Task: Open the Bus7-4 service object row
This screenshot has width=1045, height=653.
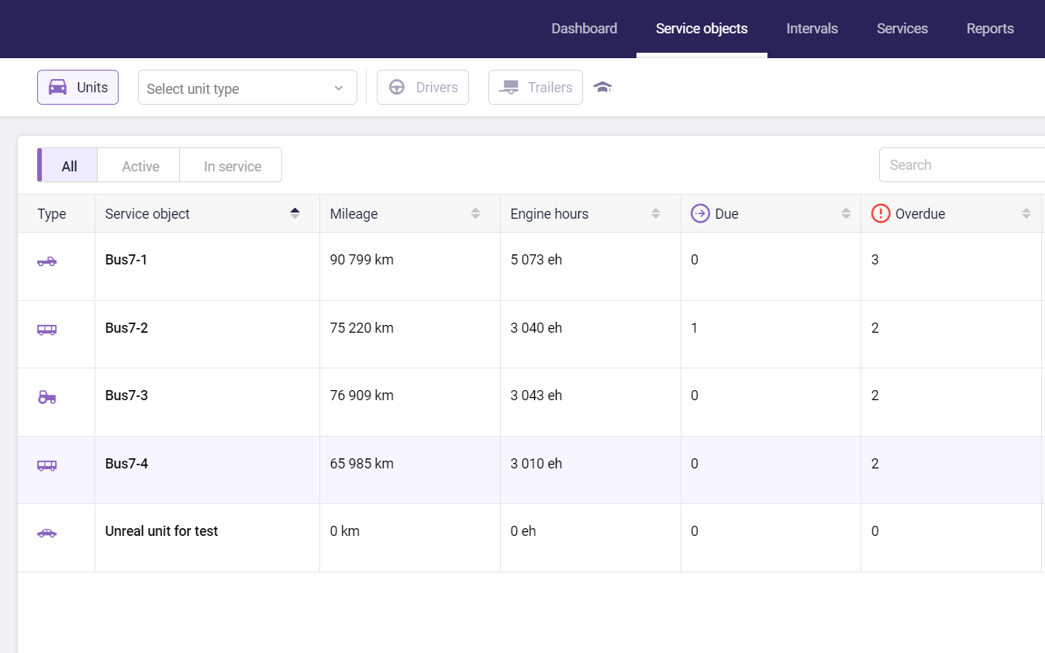Action: [126, 464]
